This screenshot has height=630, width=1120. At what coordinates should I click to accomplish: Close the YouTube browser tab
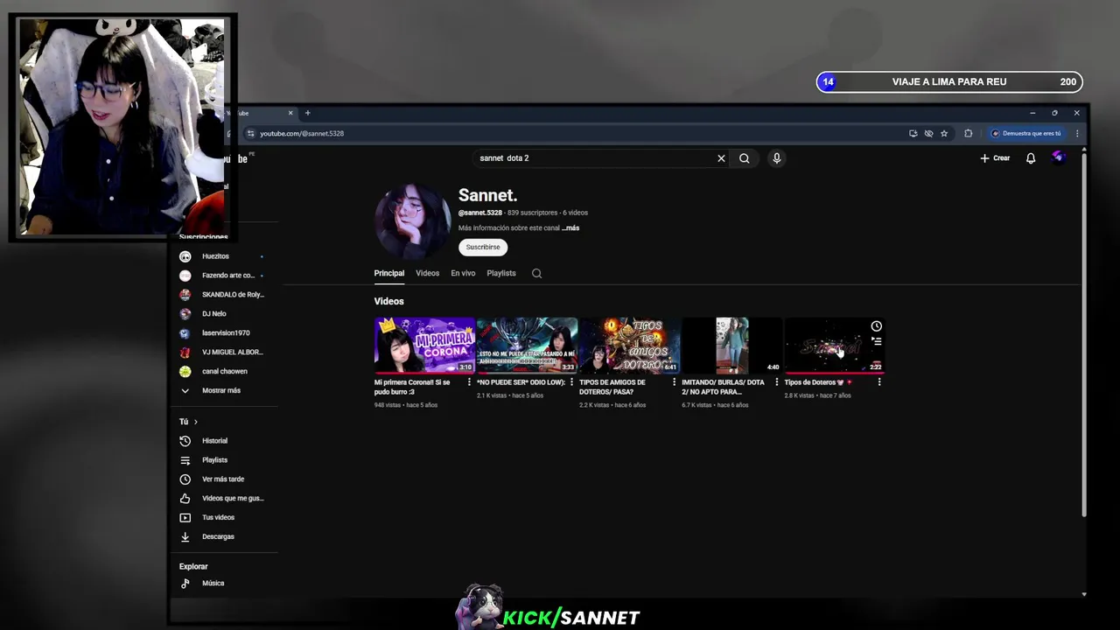click(290, 113)
